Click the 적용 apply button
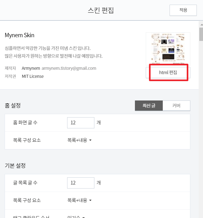This screenshot has height=218, width=203. click(183, 10)
